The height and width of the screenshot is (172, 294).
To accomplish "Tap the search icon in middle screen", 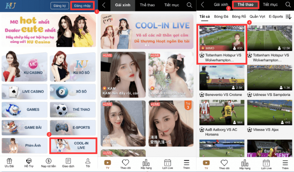I will click(x=189, y=5).
